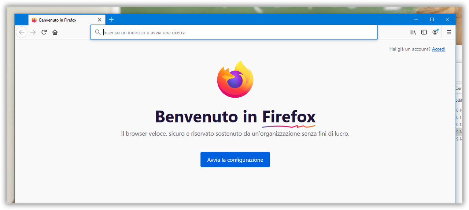Go back using the back arrow
The image size is (469, 210).
22,32
